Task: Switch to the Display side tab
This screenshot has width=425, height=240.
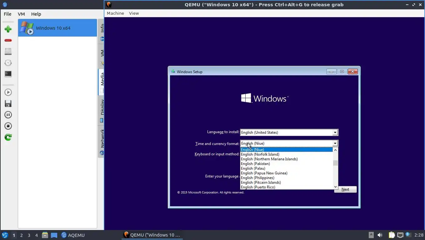Action: (102, 110)
